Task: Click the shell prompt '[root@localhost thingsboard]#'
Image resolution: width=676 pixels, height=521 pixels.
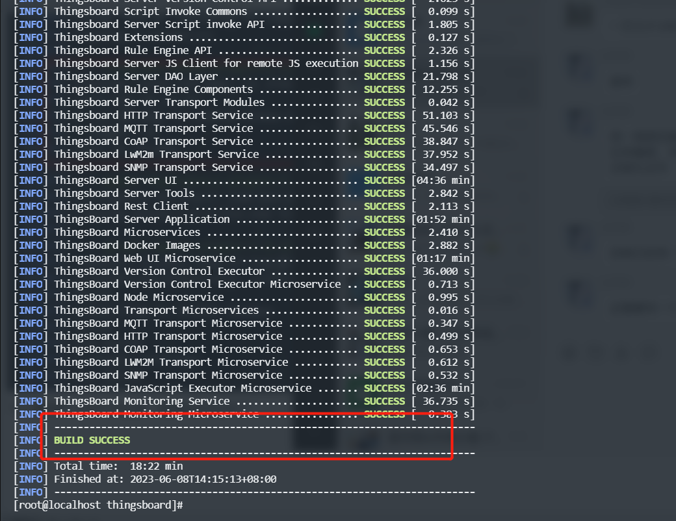Action: (x=98, y=505)
